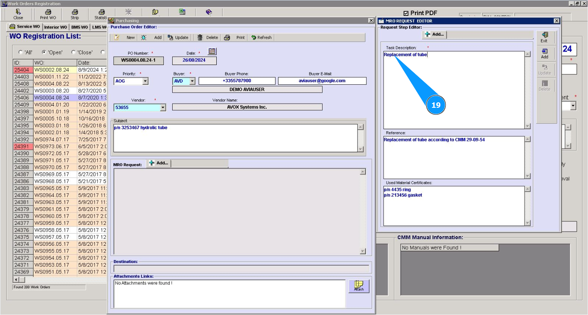
Task: Click Refresh in the Purchase Order toolbar
Action: 261,37
